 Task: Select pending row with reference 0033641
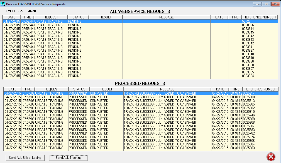point(140,47)
